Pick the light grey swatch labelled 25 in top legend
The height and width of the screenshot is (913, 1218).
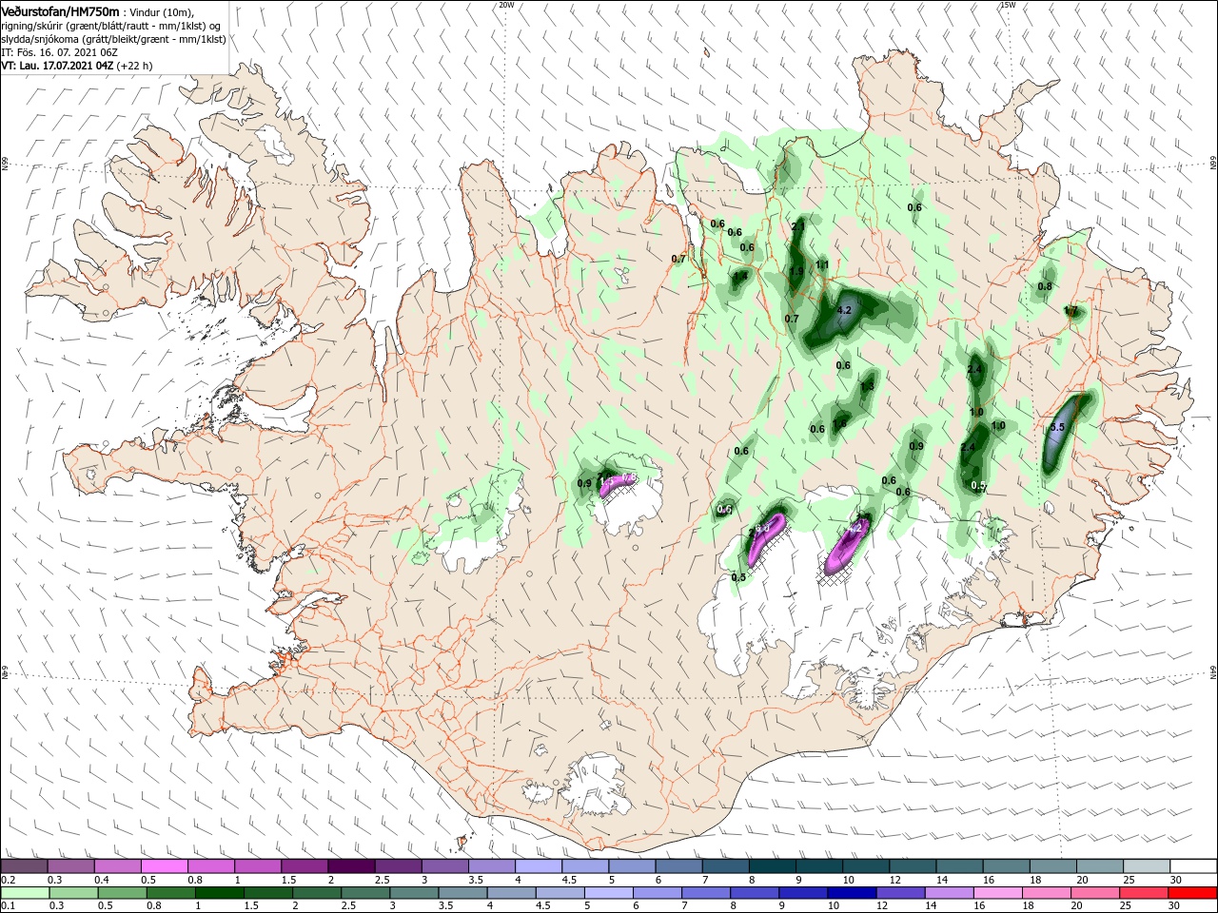1147,866
